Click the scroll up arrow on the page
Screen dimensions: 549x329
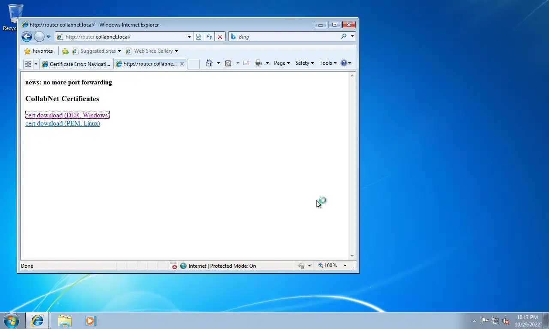[x=353, y=75]
